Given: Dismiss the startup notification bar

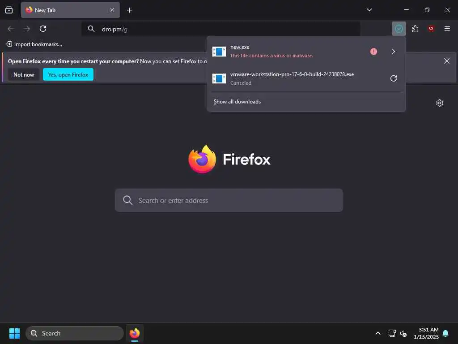Looking at the screenshot, I should (447, 61).
